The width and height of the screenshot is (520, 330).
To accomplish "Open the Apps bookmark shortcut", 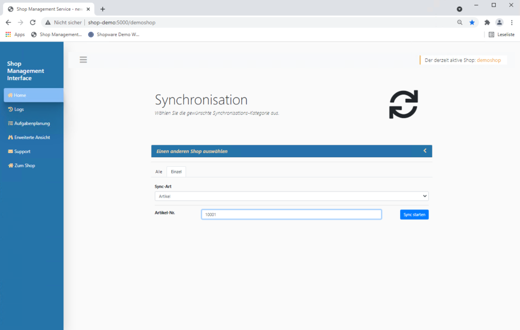I will coord(15,34).
